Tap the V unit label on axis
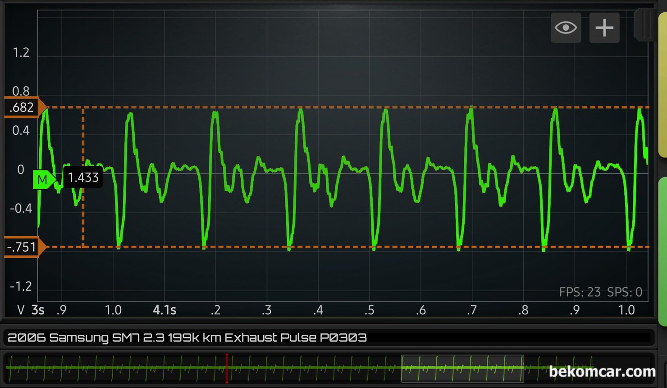 tap(20, 310)
